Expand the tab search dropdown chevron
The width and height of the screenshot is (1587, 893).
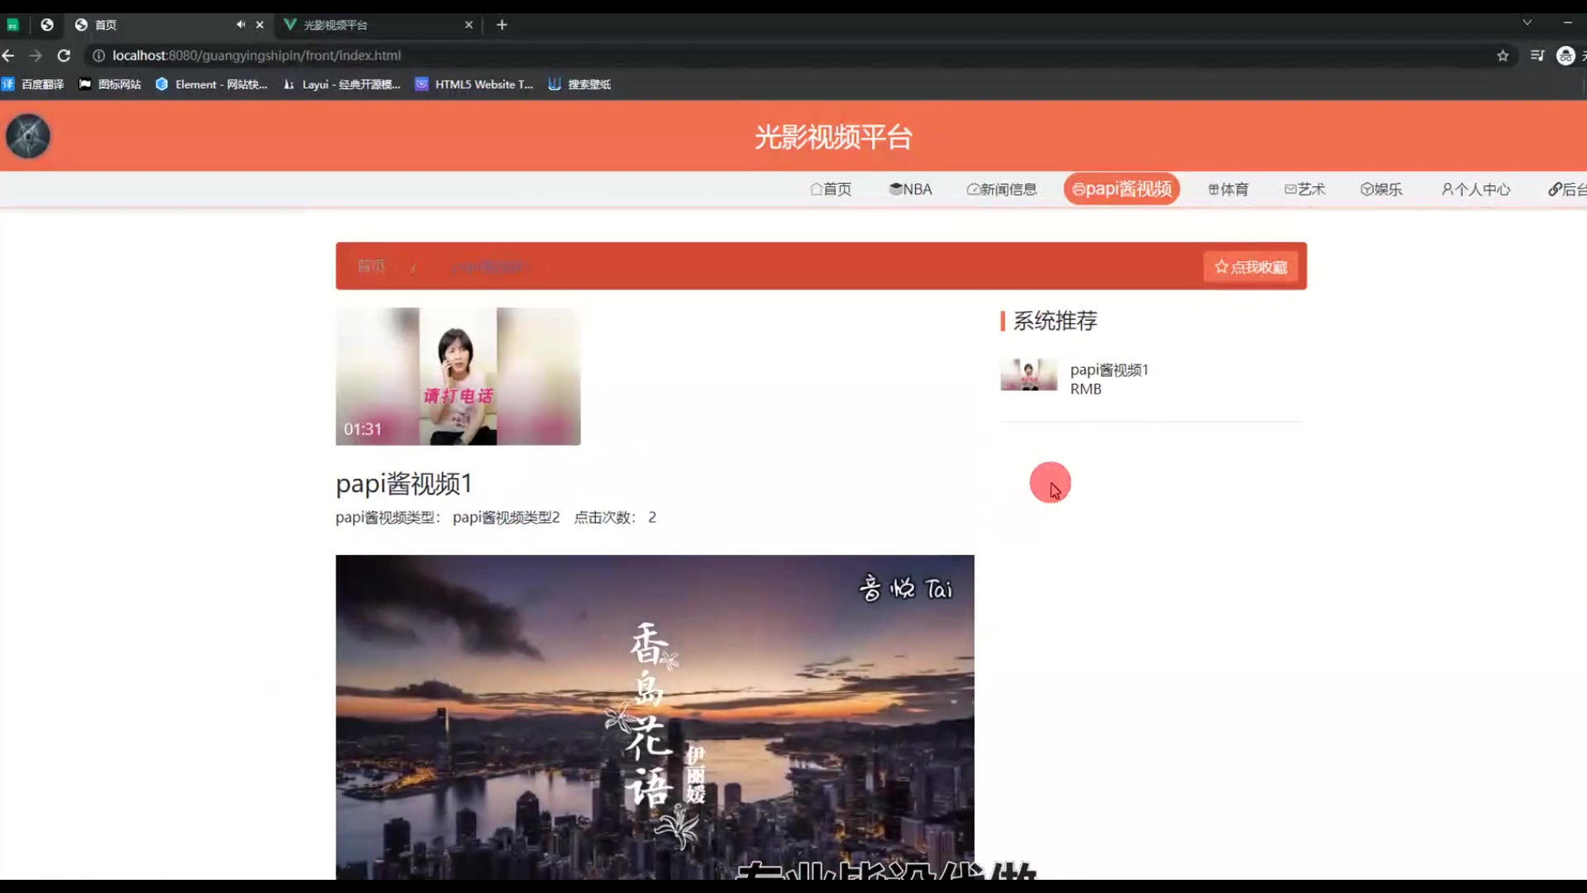1527,22
